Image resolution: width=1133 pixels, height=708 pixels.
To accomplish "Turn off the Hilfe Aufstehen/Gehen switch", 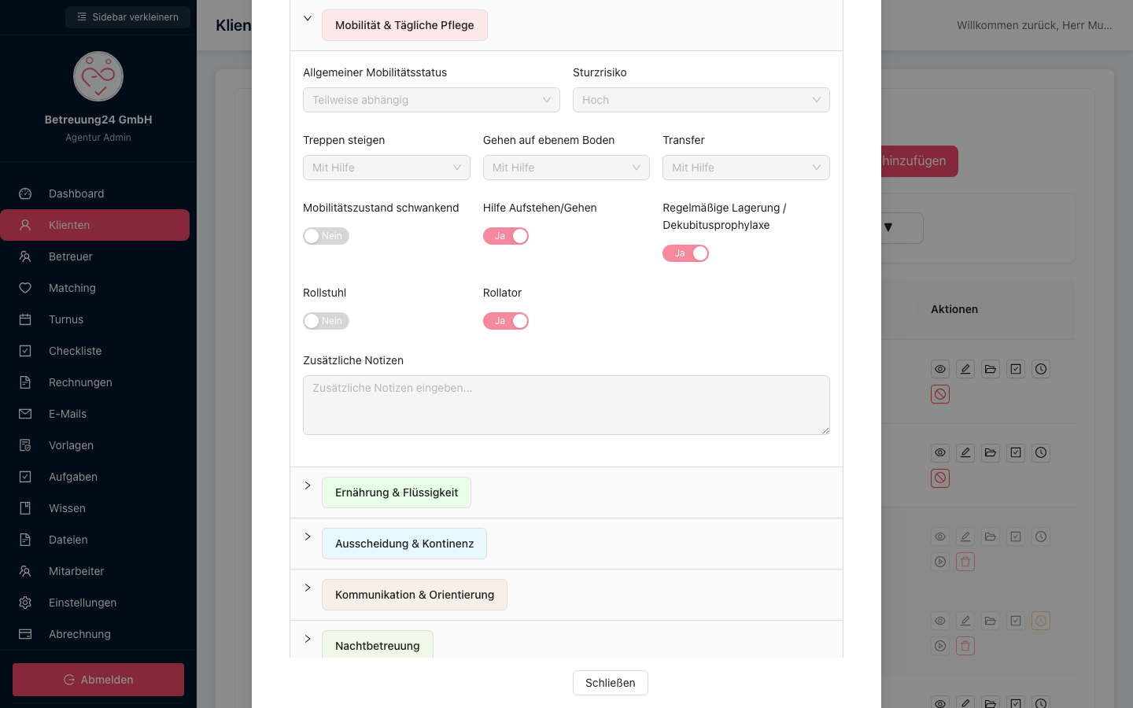I will 506,236.
